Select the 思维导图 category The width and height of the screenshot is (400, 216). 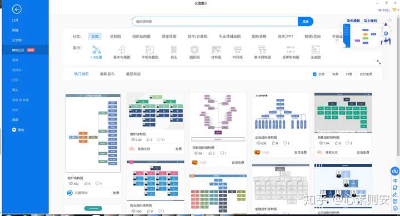point(169,37)
